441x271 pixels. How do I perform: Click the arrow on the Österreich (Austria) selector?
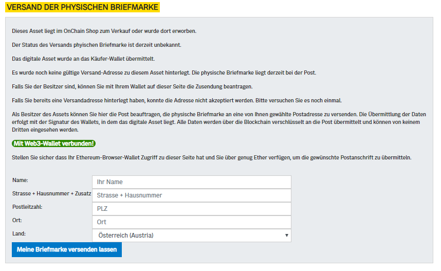(x=287, y=235)
